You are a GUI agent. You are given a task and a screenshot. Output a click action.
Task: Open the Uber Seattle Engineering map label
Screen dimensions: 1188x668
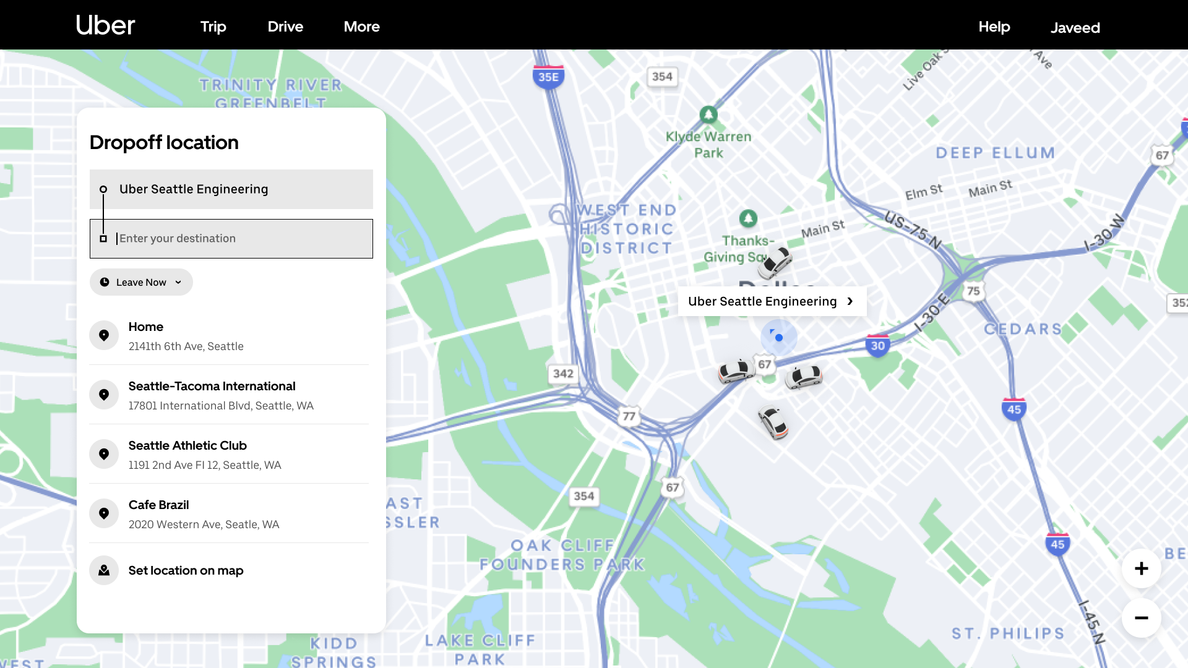tap(772, 301)
